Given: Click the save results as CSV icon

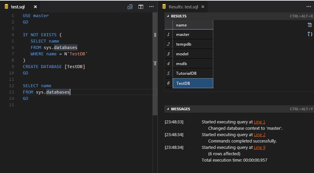Looking at the screenshot, I should (310, 25).
